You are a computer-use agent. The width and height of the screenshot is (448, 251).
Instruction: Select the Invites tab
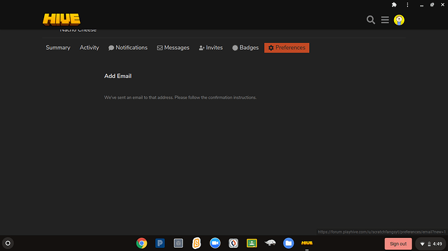(x=211, y=48)
